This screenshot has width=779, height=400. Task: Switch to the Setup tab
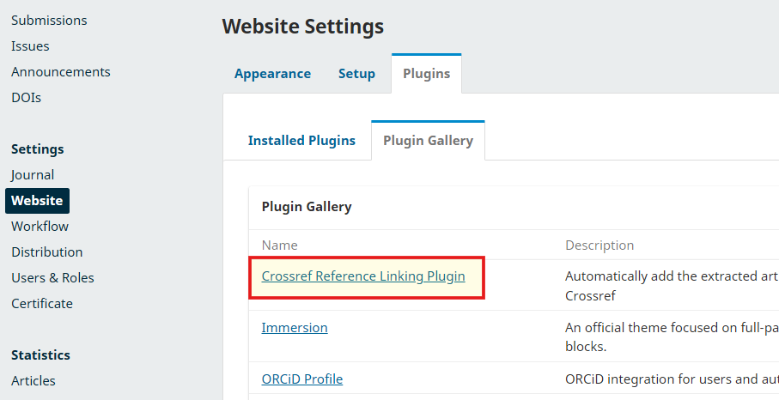pos(356,74)
